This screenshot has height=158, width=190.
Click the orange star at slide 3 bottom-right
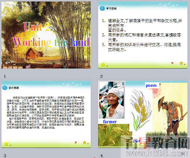click(x=85, y=142)
